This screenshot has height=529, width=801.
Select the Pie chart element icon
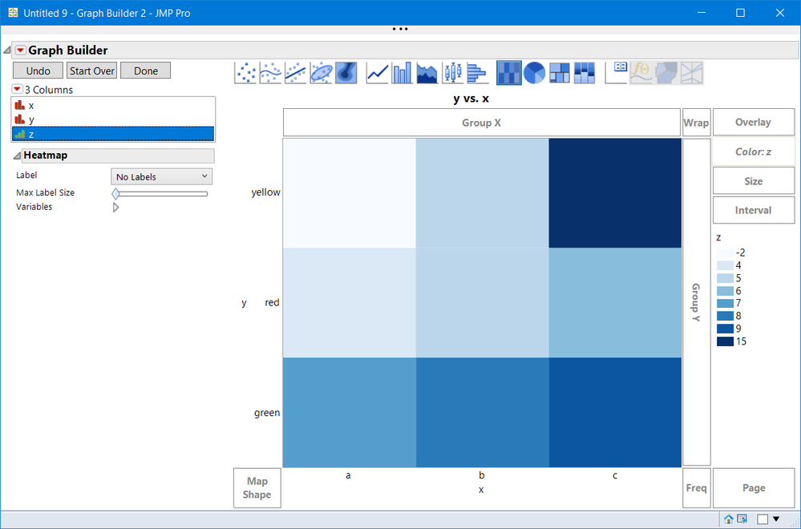click(x=534, y=72)
